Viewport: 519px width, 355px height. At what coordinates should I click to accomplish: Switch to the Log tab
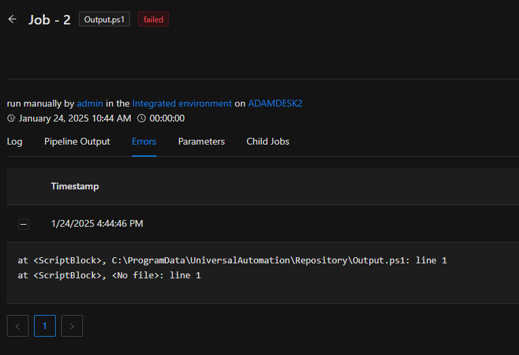[14, 142]
